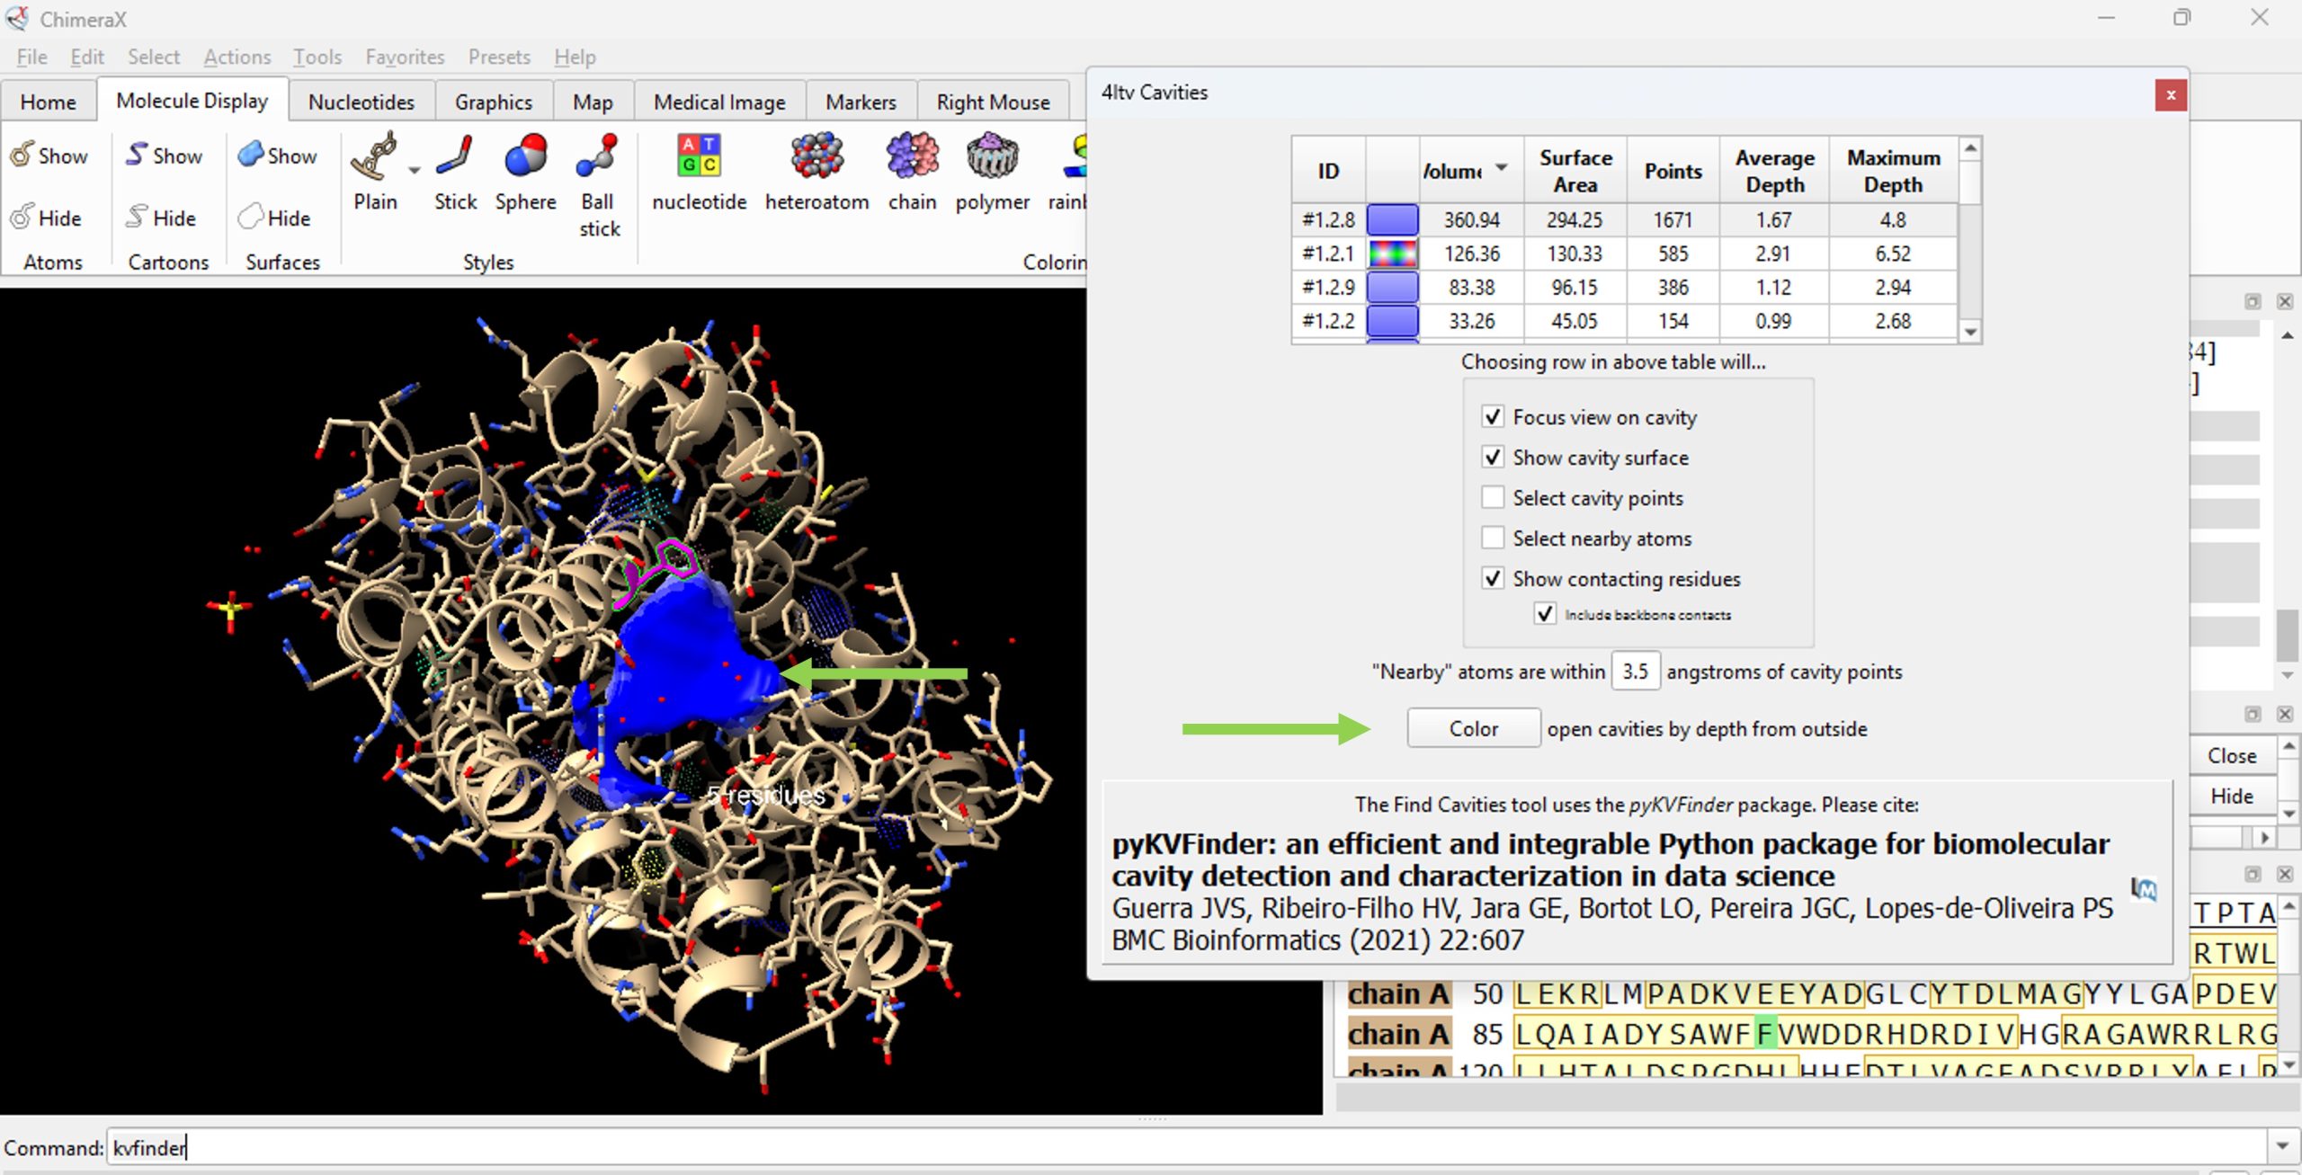Expand the Plain style dropdown arrow
The width and height of the screenshot is (2302, 1175).
pos(415,171)
